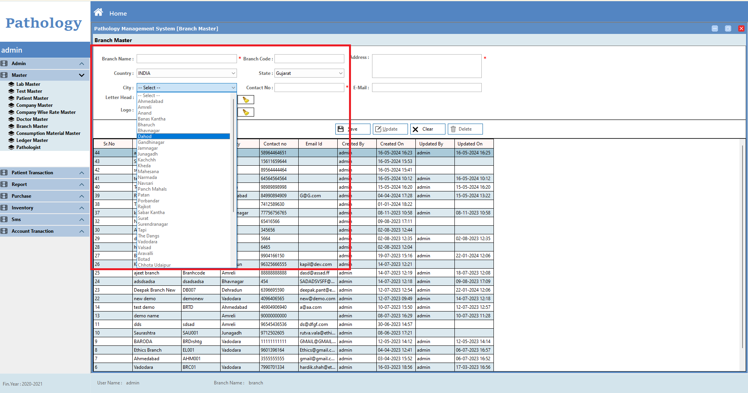
Task: Open Doctor Master from the sidebar
Action: [32, 119]
